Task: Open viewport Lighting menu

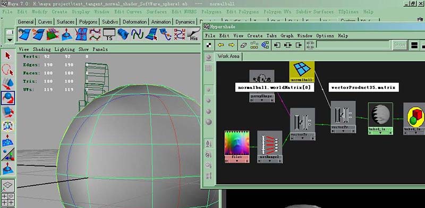Action: [x=64, y=49]
